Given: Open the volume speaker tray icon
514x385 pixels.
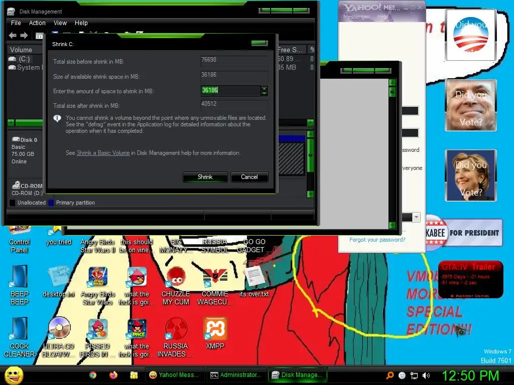Looking at the screenshot, I should click(426, 375).
